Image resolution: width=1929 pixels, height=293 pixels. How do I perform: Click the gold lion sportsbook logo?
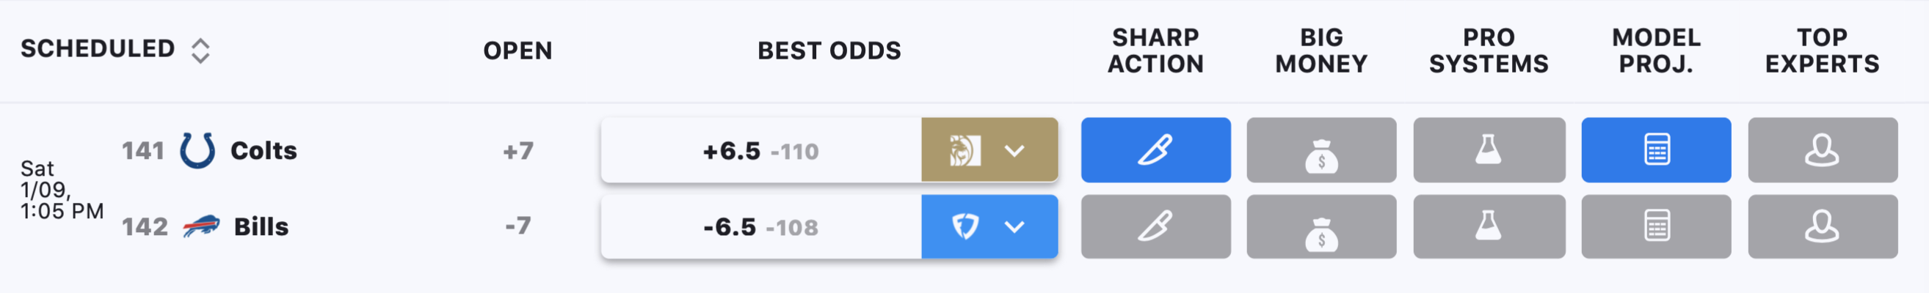(x=964, y=150)
